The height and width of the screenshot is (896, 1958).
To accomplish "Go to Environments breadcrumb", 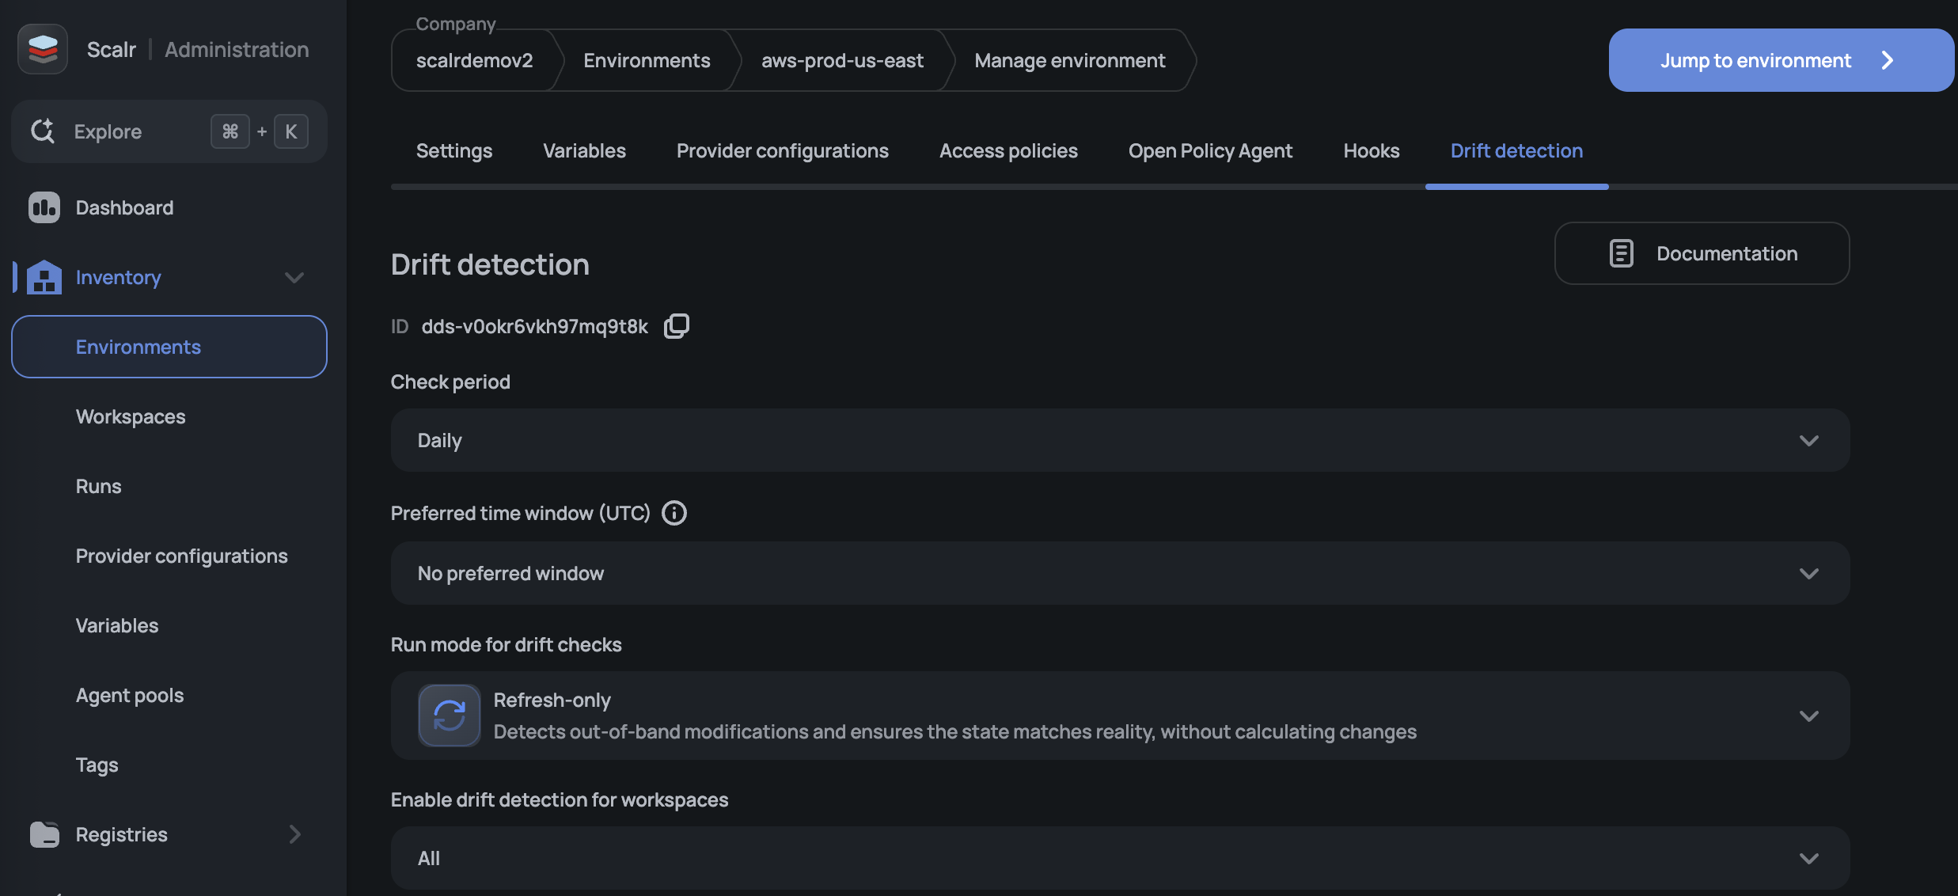I will [647, 60].
